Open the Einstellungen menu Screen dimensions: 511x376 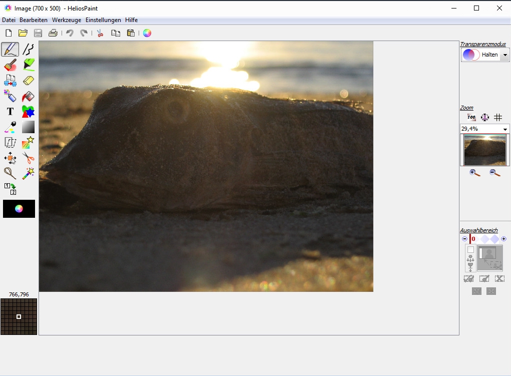103,20
